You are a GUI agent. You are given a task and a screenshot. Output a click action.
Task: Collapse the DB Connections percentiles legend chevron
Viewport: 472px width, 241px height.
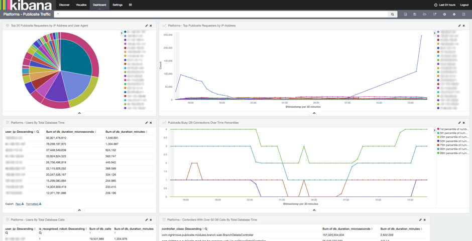point(434,130)
